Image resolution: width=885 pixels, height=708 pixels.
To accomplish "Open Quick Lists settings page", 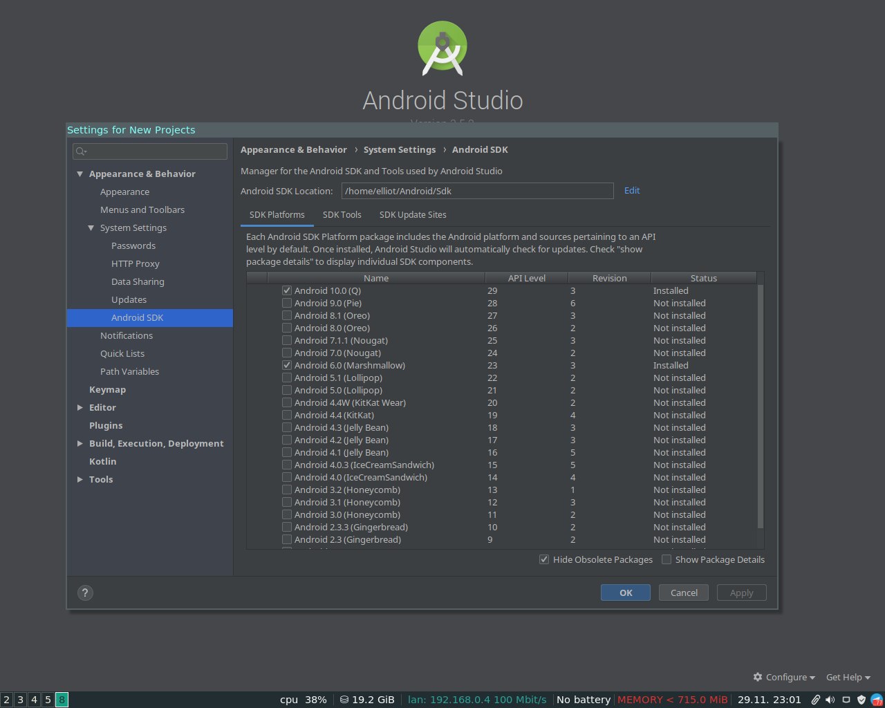I will [x=122, y=354].
